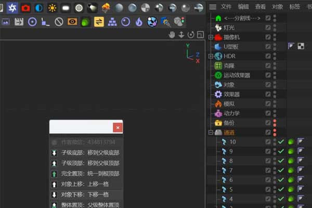The image size is (312, 208).
Task: Toggle the layer box of 灯光 row
Action: coord(268,28)
